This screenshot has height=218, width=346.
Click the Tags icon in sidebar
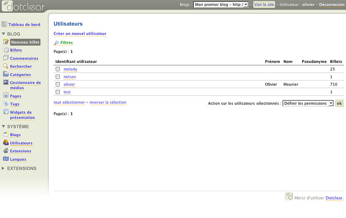tap(6, 104)
